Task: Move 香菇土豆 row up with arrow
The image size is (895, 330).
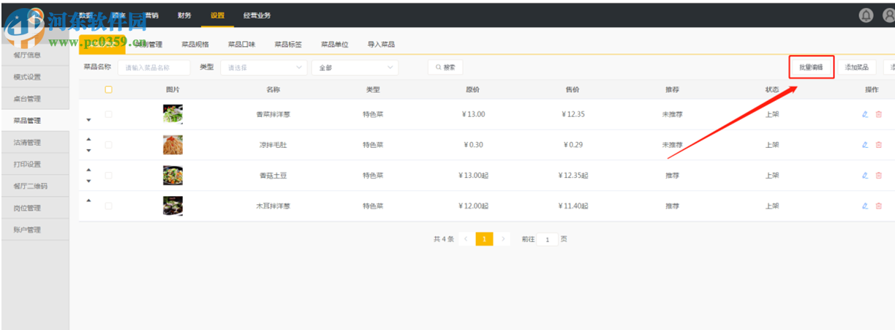Action: tap(89, 170)
